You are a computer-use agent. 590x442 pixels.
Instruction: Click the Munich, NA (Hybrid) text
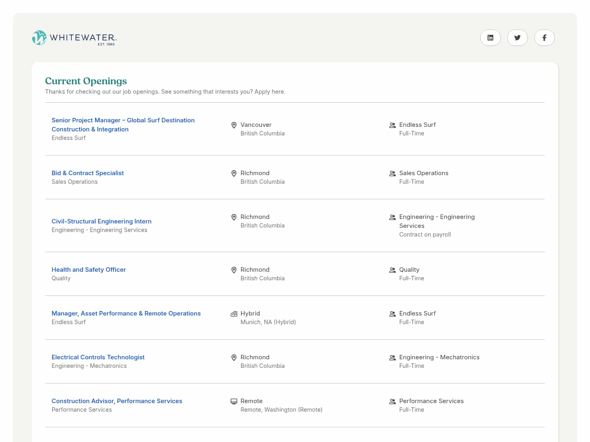point(268,322)
